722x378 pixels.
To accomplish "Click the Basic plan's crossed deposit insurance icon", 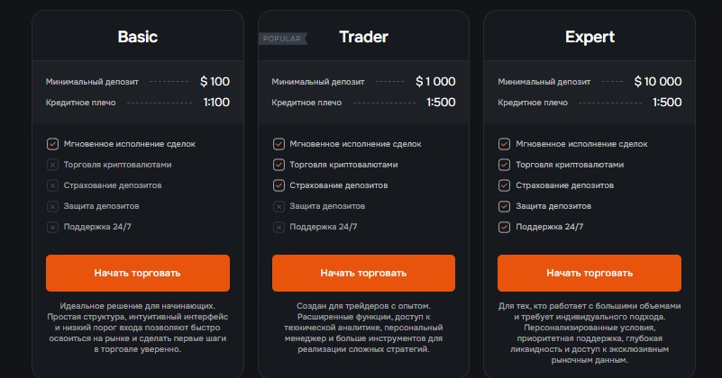I will (x=52, y=185).
